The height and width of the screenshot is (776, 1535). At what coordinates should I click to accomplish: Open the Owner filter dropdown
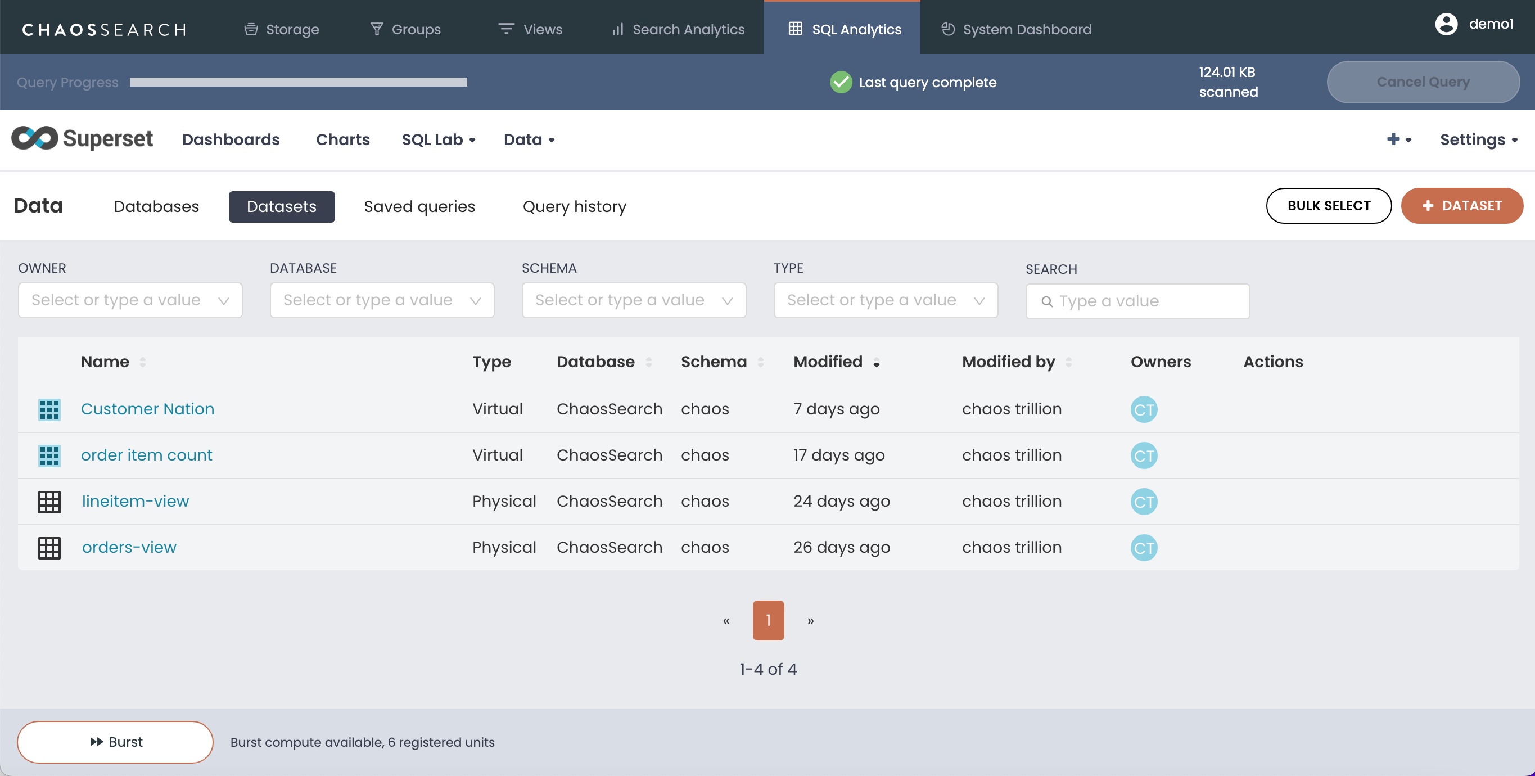tap(130, 300)
